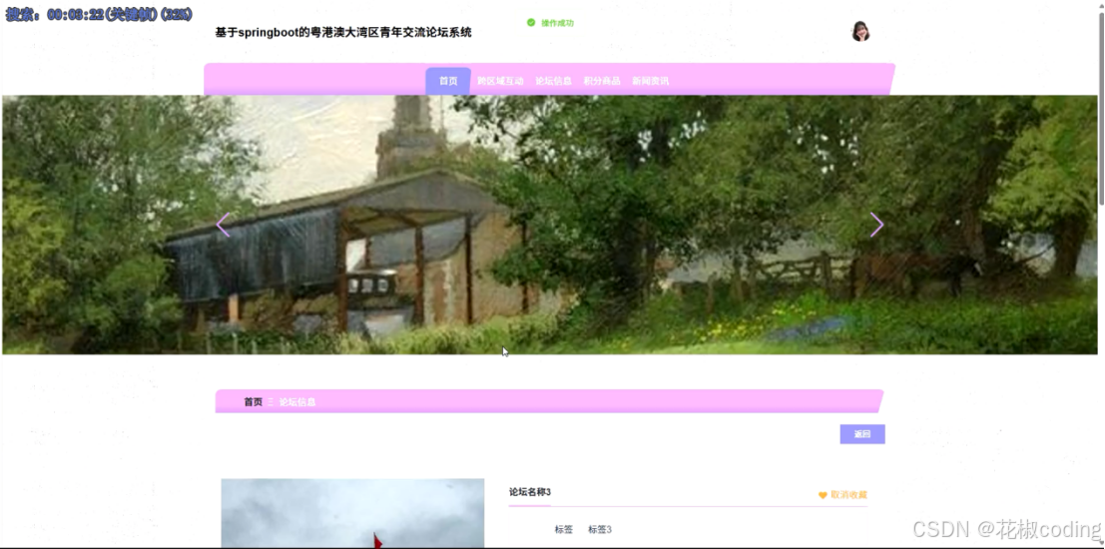Click the 操作成功 notification text
1105x549 pixels.
(x=557, y=23)
